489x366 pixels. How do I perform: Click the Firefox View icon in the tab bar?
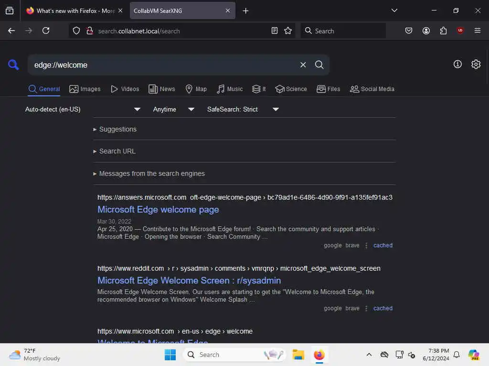click(x=10, y=10)
